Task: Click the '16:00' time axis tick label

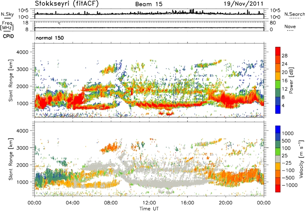Action: pos(187,203)
